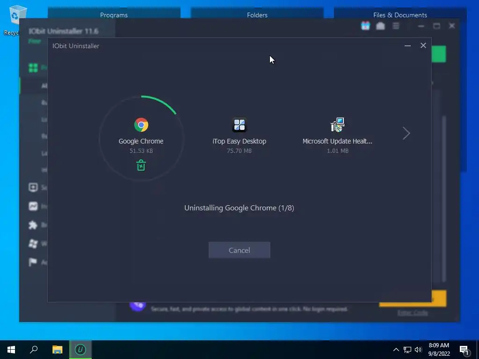This screenshot has height=359, width=479.
Task: Click "Uninstalling Google Chrome (1/8)" status text
Action: point(239,208)
